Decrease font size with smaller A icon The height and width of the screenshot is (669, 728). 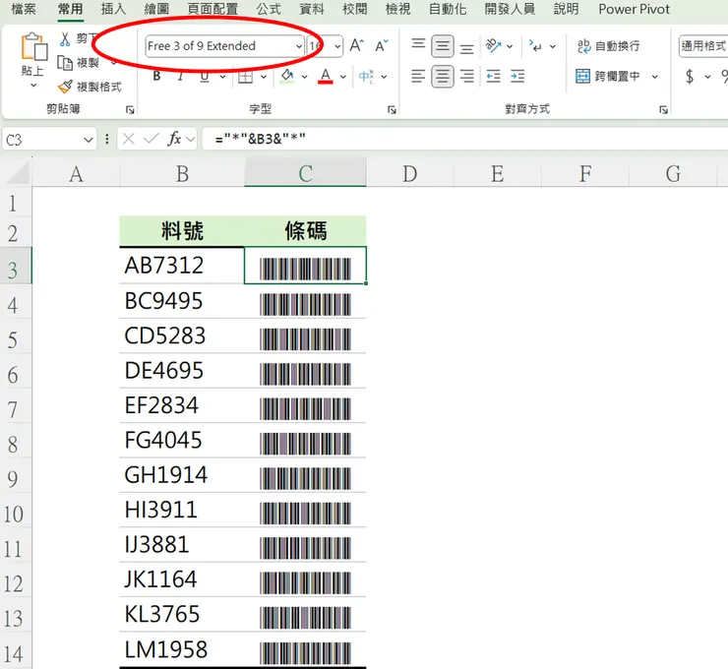pos(382,45)
